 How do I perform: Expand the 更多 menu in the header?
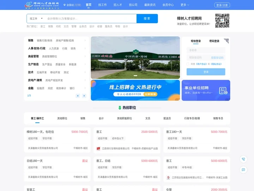coord(185,5)
